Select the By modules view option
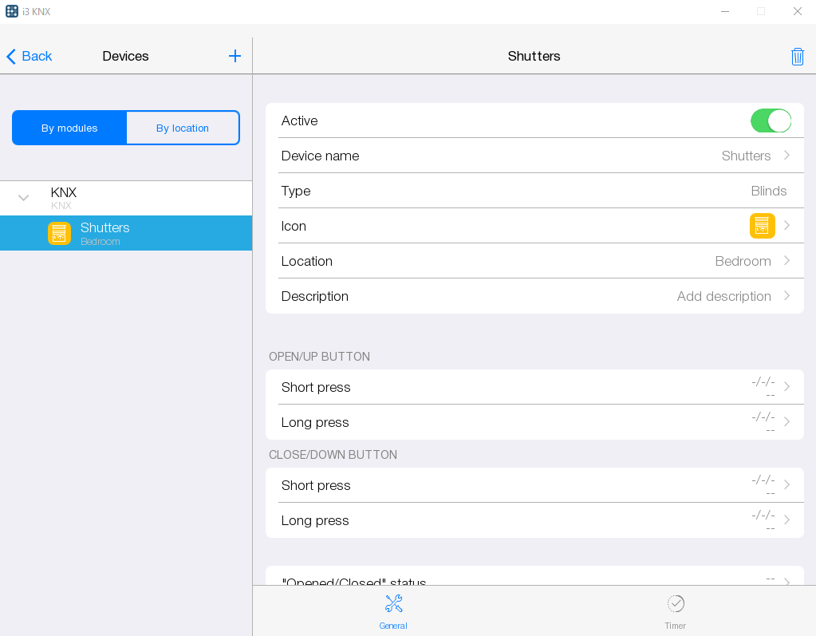The height and width of the screenshot is (636, 816). coord(69,128)
